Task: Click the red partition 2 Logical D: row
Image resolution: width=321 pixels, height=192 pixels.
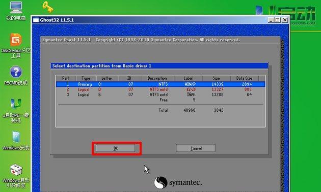Action: tap(160, 89)
